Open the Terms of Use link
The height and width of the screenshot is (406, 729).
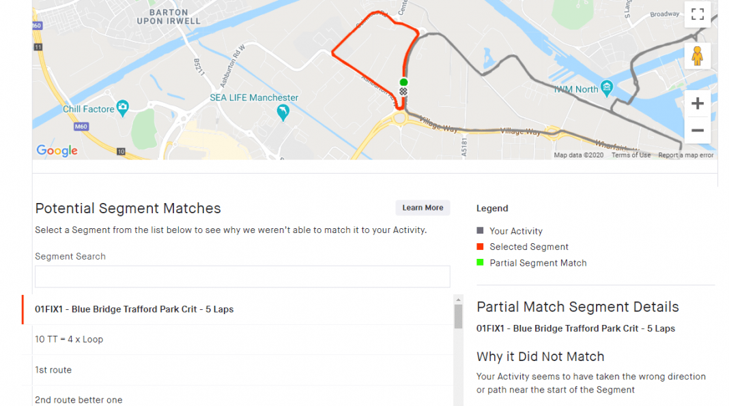[631, 155]
